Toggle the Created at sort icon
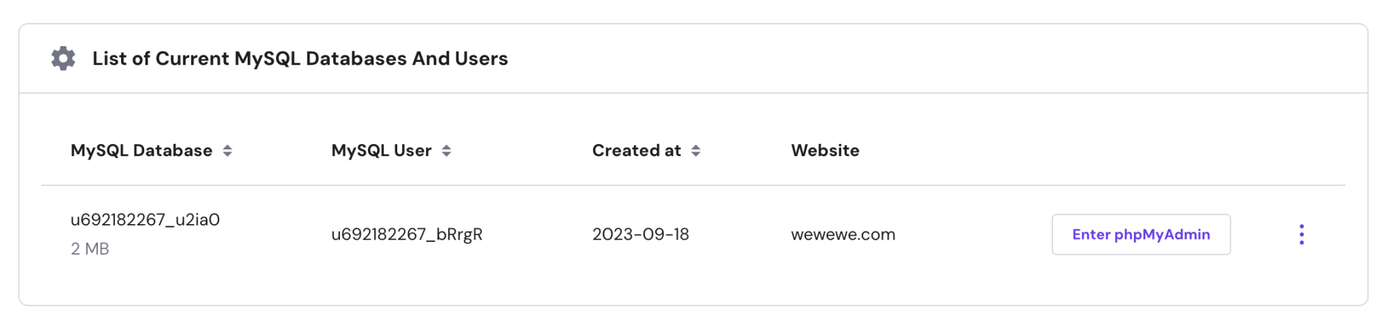The image size is (1393, 328). click(696, 151)
